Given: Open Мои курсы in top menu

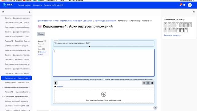Looking at the screenshot, I should pos(38,5).
